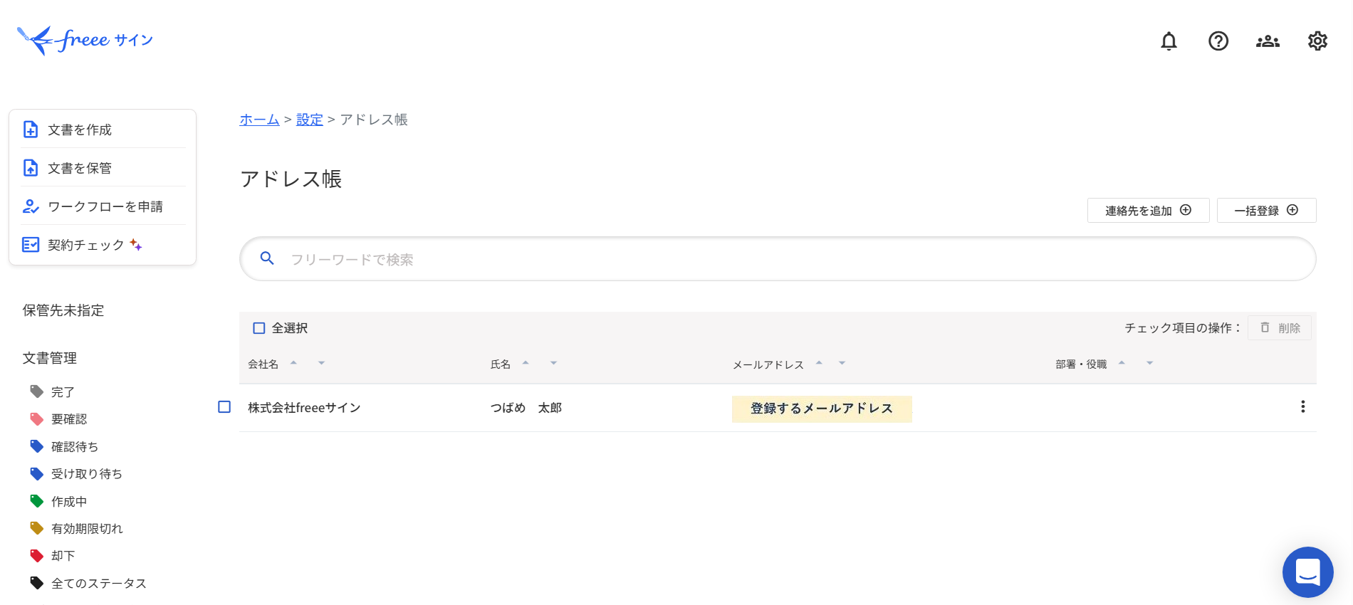Sort 会社名 column ascending
Screen dimensions: 1353x605
(293, 363)
